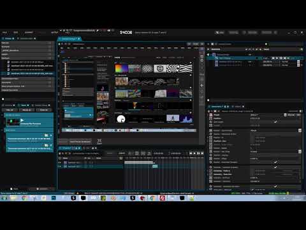Click the middle filter button in lower-left panel

tap(27, 110)
